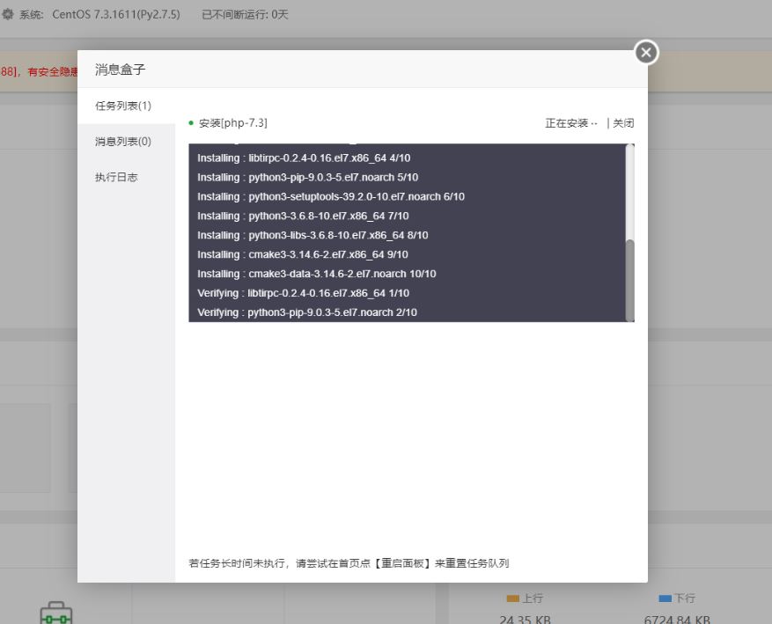The width and height of the screenshot is (772, 624).
Task: Click the green status dot beside 安装[php-7.3]
Action: click(x=191, y=123)
